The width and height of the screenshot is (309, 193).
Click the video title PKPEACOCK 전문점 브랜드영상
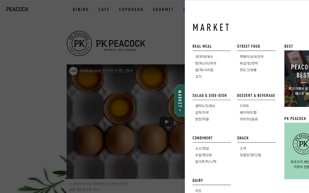tap(106, 71)
